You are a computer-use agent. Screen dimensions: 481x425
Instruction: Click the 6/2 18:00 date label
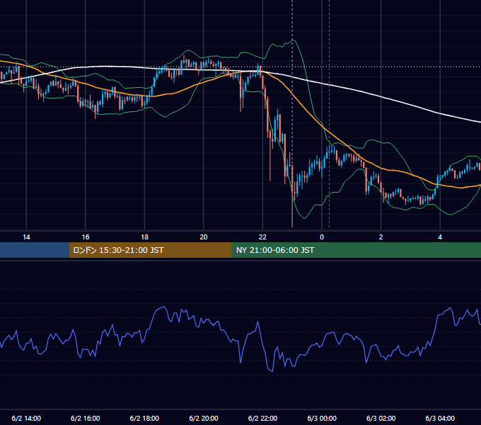(x=144, y=418)
